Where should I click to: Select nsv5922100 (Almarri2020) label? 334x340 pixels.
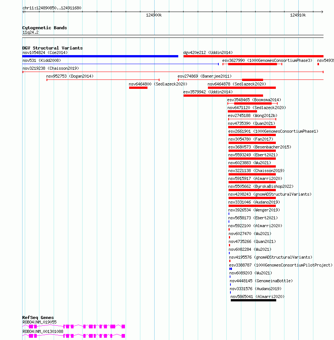coord(256,226)
